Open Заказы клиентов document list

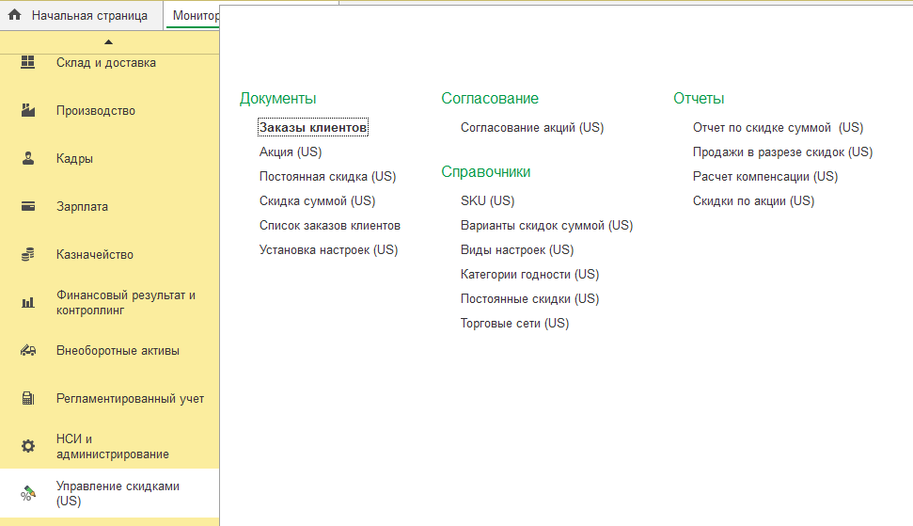click(x=313, y=128)
